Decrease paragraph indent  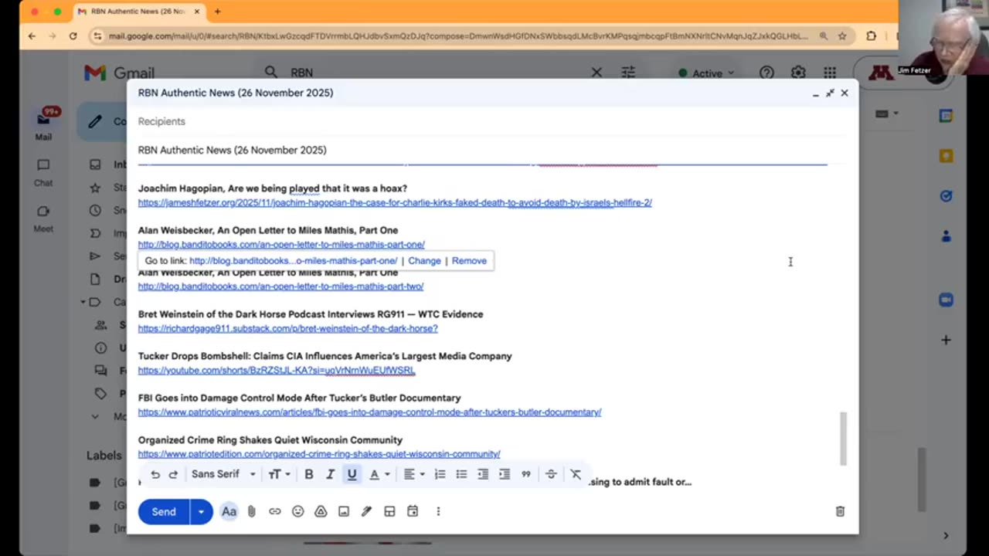(x=483, y=474)
